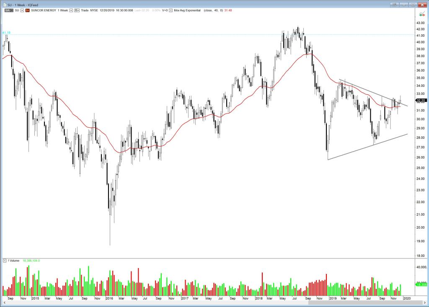Click the SUNCOR ENERGY symbol description
This screenshot has height=307, width=429.
pyautogui.click(x=42, y=10)
